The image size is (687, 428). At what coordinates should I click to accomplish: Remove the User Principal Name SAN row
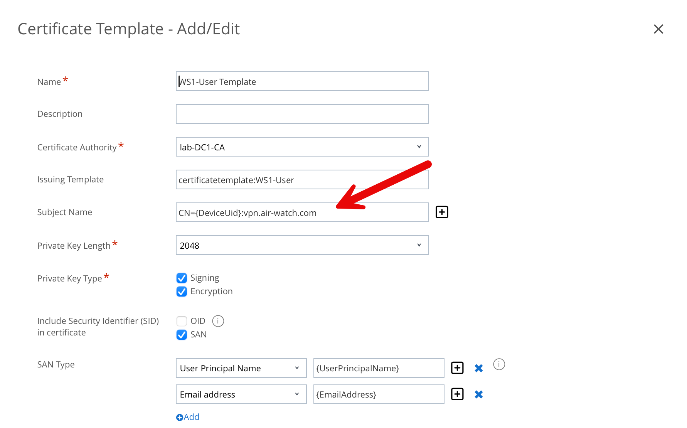tap(479, 368)
